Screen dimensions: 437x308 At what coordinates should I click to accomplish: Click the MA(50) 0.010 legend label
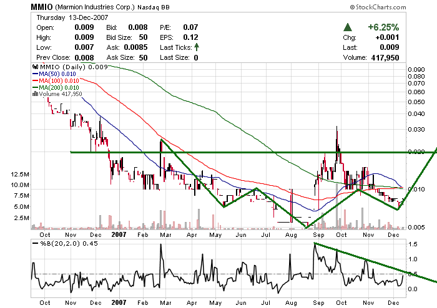point(57,74)
